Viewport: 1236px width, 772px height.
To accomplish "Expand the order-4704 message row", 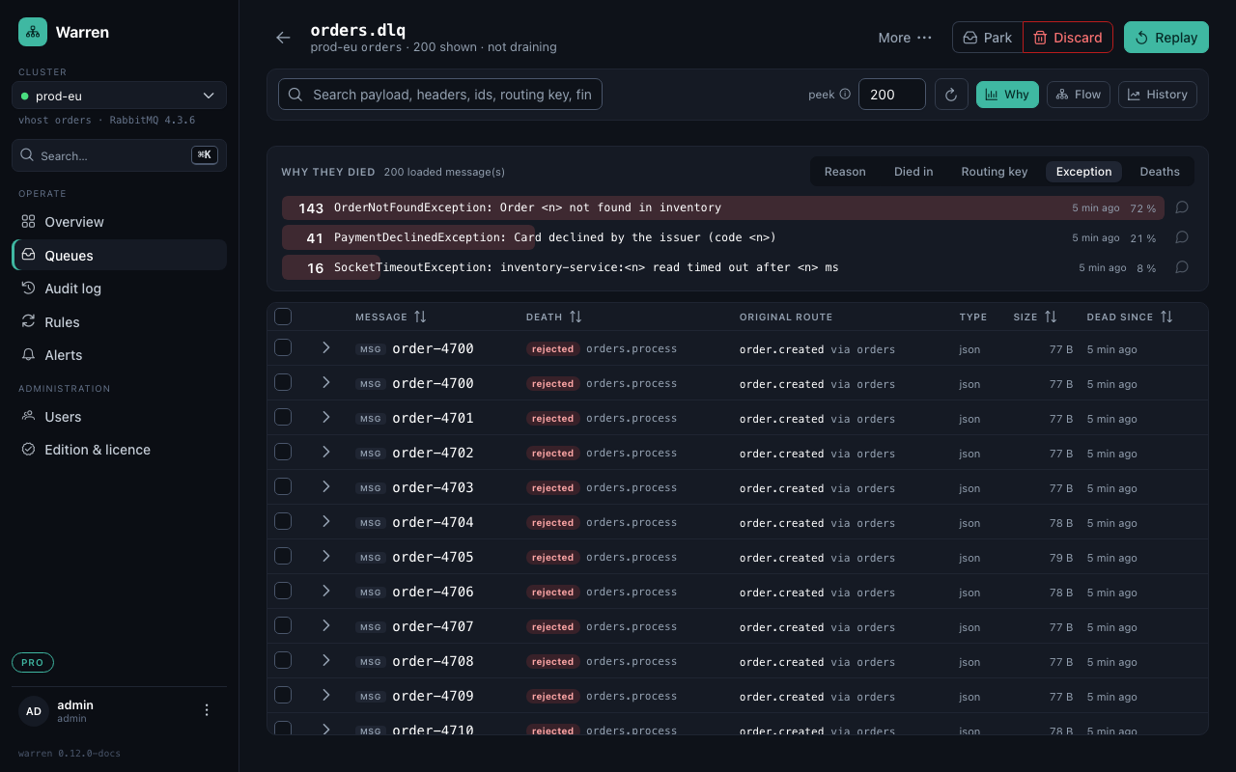I will pyautogui.click(x=326, y=521).
